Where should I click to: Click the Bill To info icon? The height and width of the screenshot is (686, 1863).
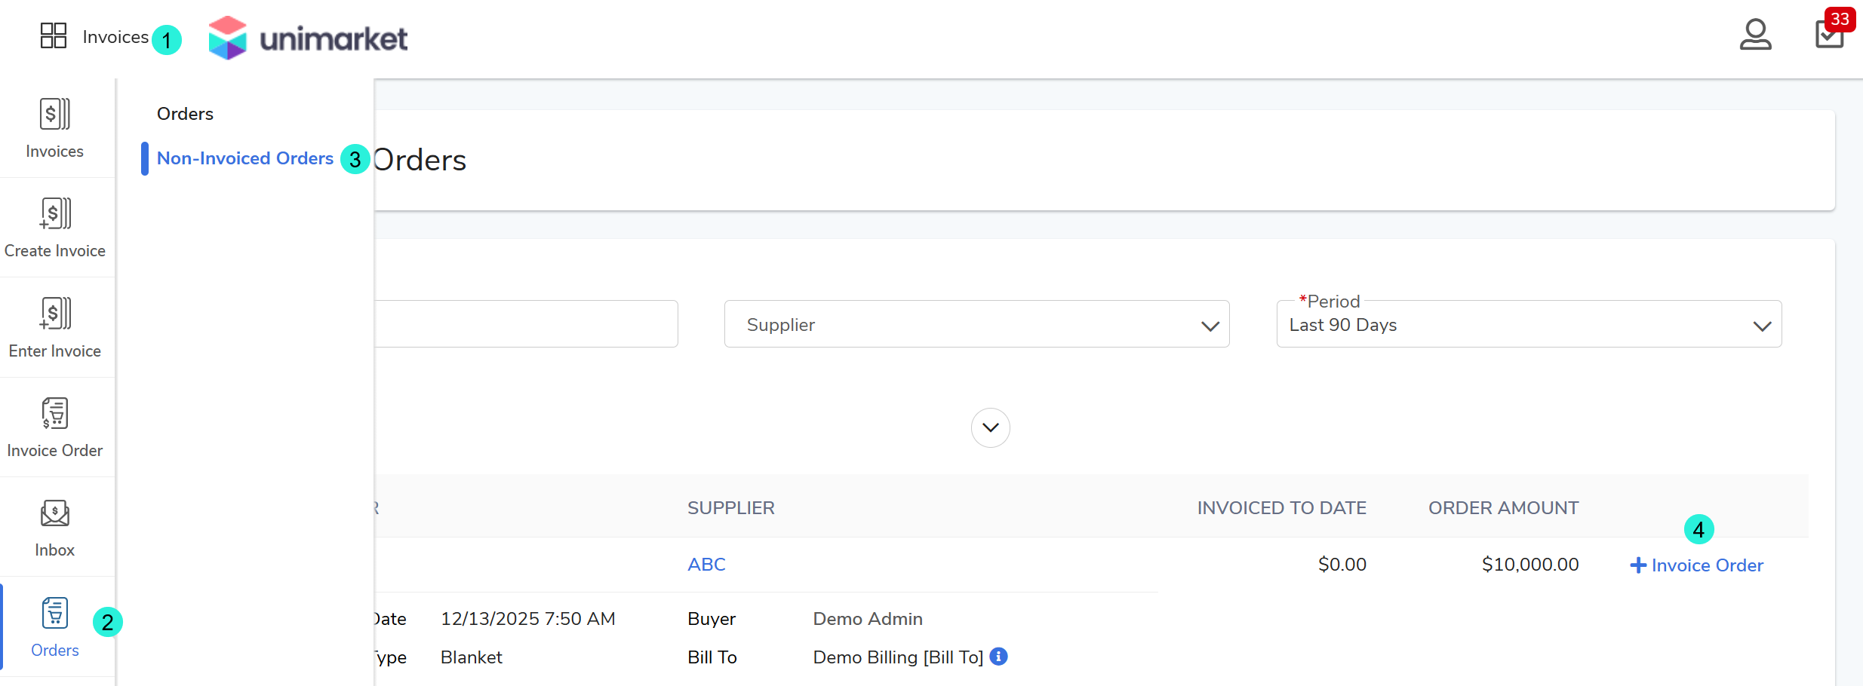tap(998, 657)
